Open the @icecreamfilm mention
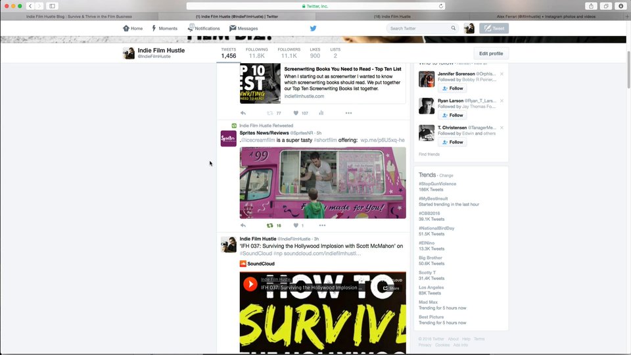Viewport: 631px width, 355px height. click(x=258, y=140)
